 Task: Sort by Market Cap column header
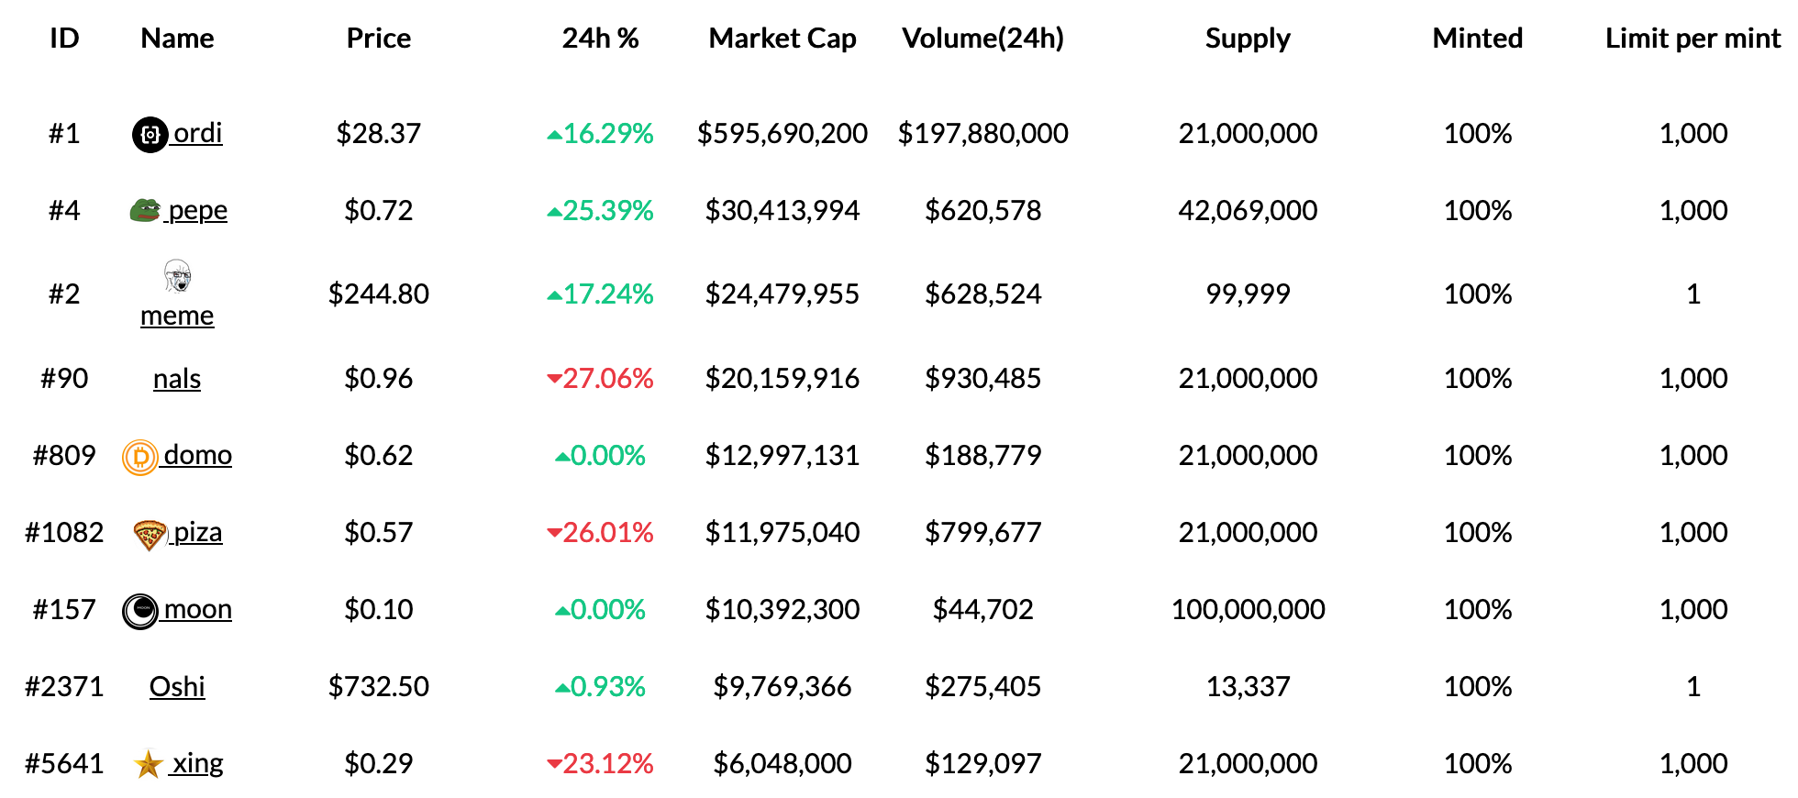tap(782, 39)
